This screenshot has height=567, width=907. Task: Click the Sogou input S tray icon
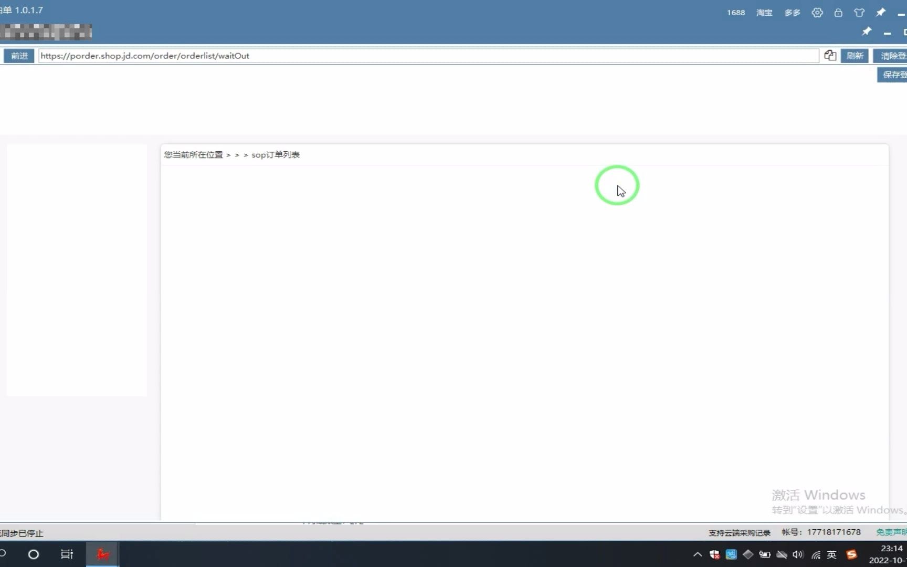click(851, 554)
